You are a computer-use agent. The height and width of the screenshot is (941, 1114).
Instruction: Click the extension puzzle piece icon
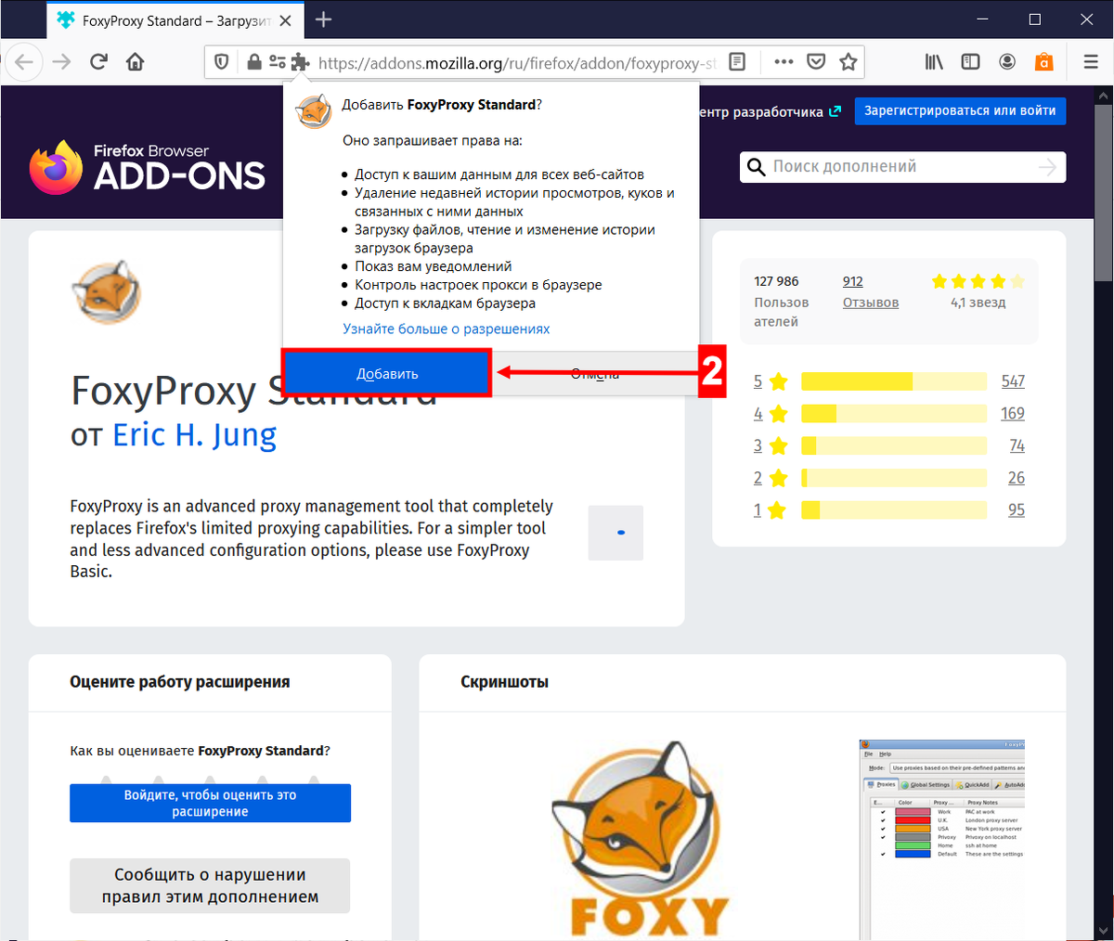click(x=300, y=62)
